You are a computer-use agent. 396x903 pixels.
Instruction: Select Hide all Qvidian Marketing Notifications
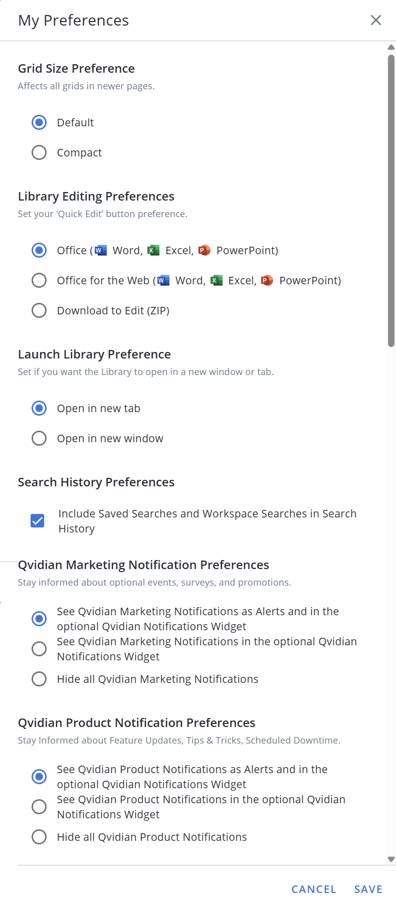[39, 679]
